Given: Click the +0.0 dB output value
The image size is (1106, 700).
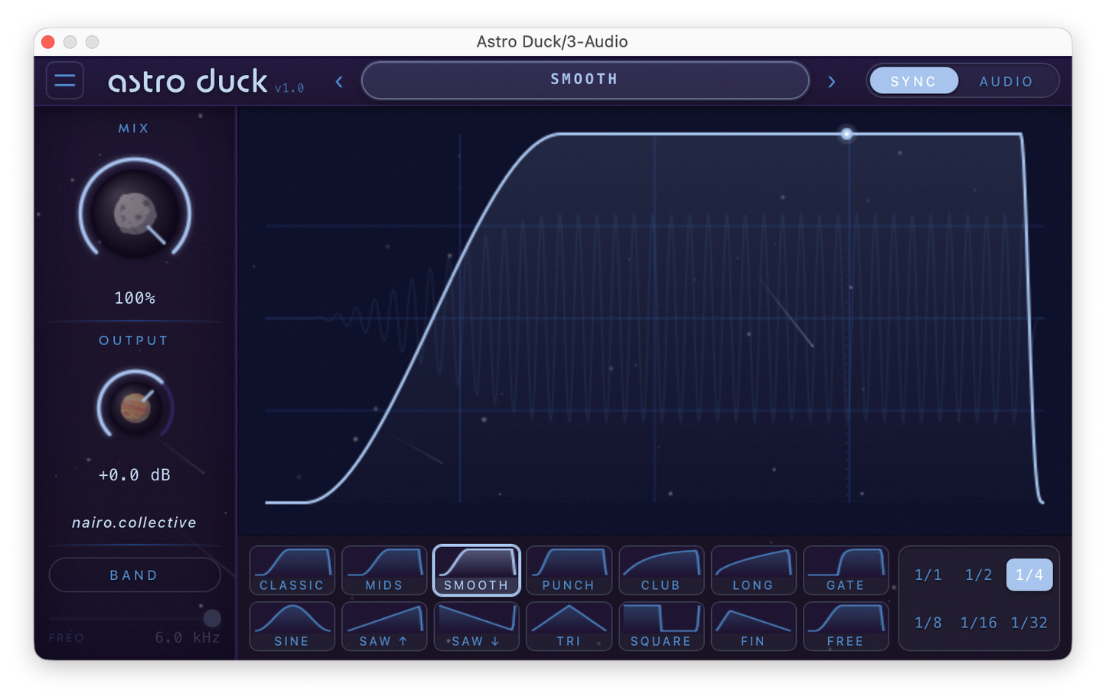Looking at the screenshot, I should tap(135, 475).
